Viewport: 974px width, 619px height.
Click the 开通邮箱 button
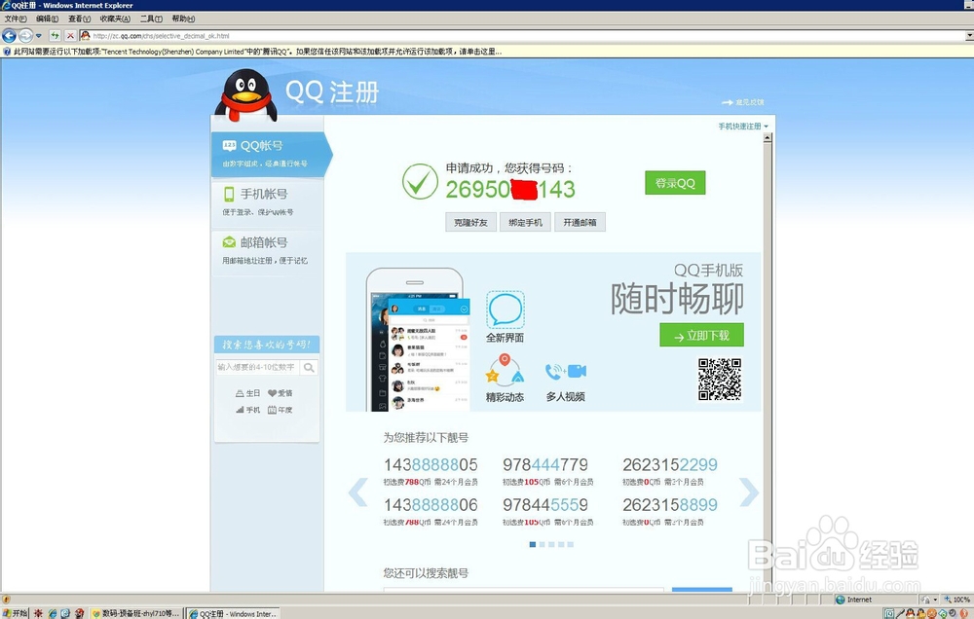point(581,222)
